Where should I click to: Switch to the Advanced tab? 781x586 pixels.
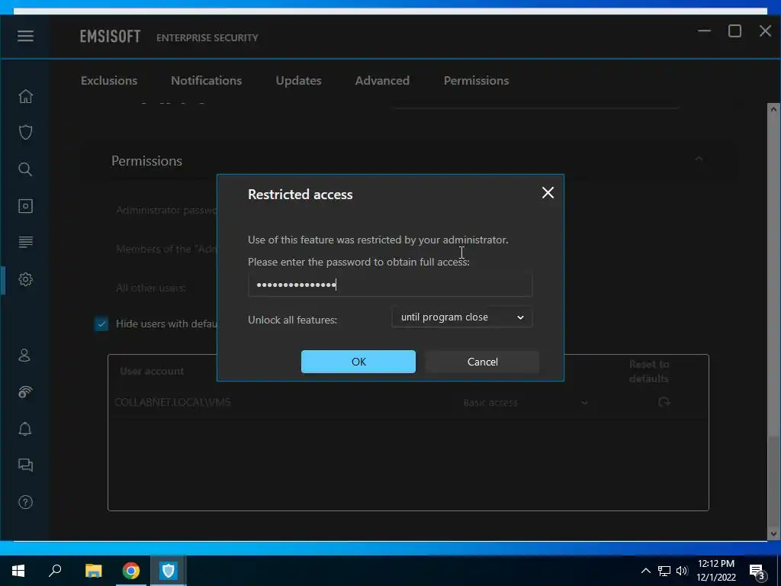click(x=382, y=80)
